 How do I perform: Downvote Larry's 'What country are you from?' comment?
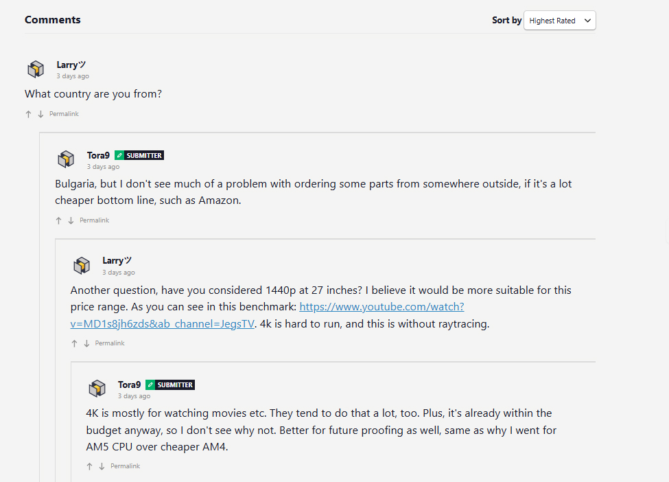pos(40,114)
